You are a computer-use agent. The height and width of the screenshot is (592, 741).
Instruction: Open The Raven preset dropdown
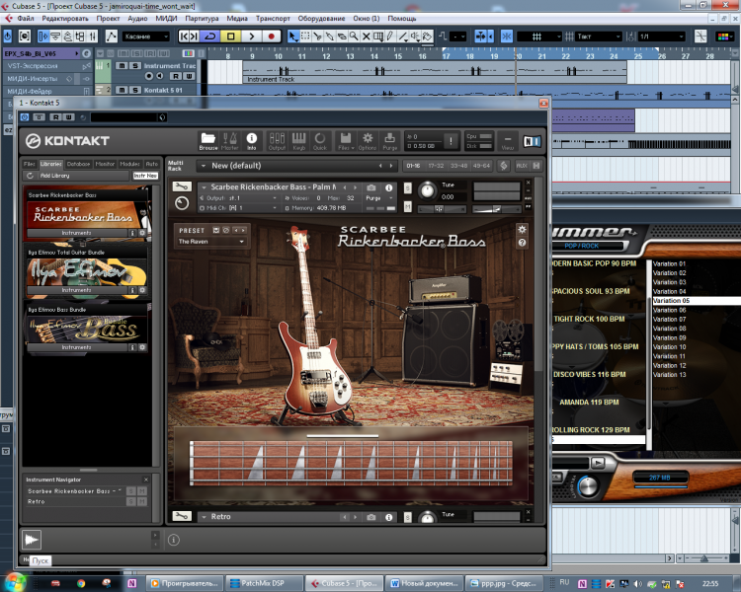pos(210,242)
